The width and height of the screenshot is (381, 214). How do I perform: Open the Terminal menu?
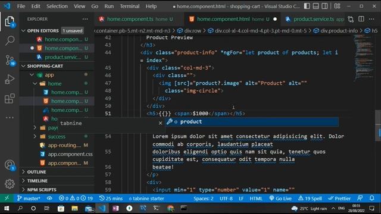click(130, 6)
